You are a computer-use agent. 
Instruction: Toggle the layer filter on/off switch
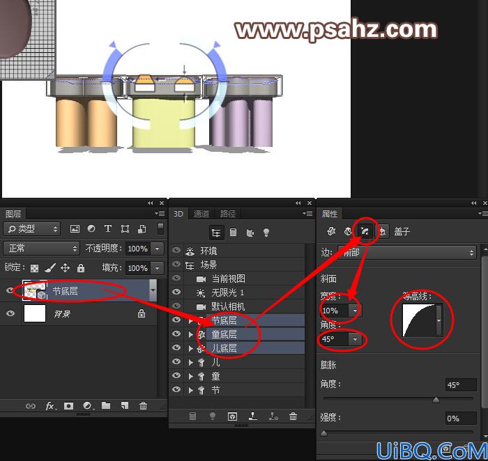coord(160,228)
